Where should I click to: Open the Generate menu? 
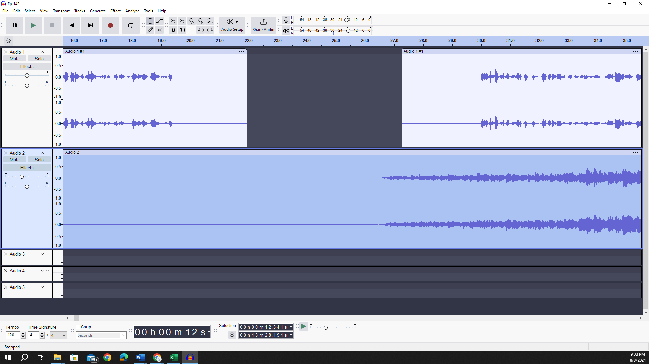coord(98,11)
